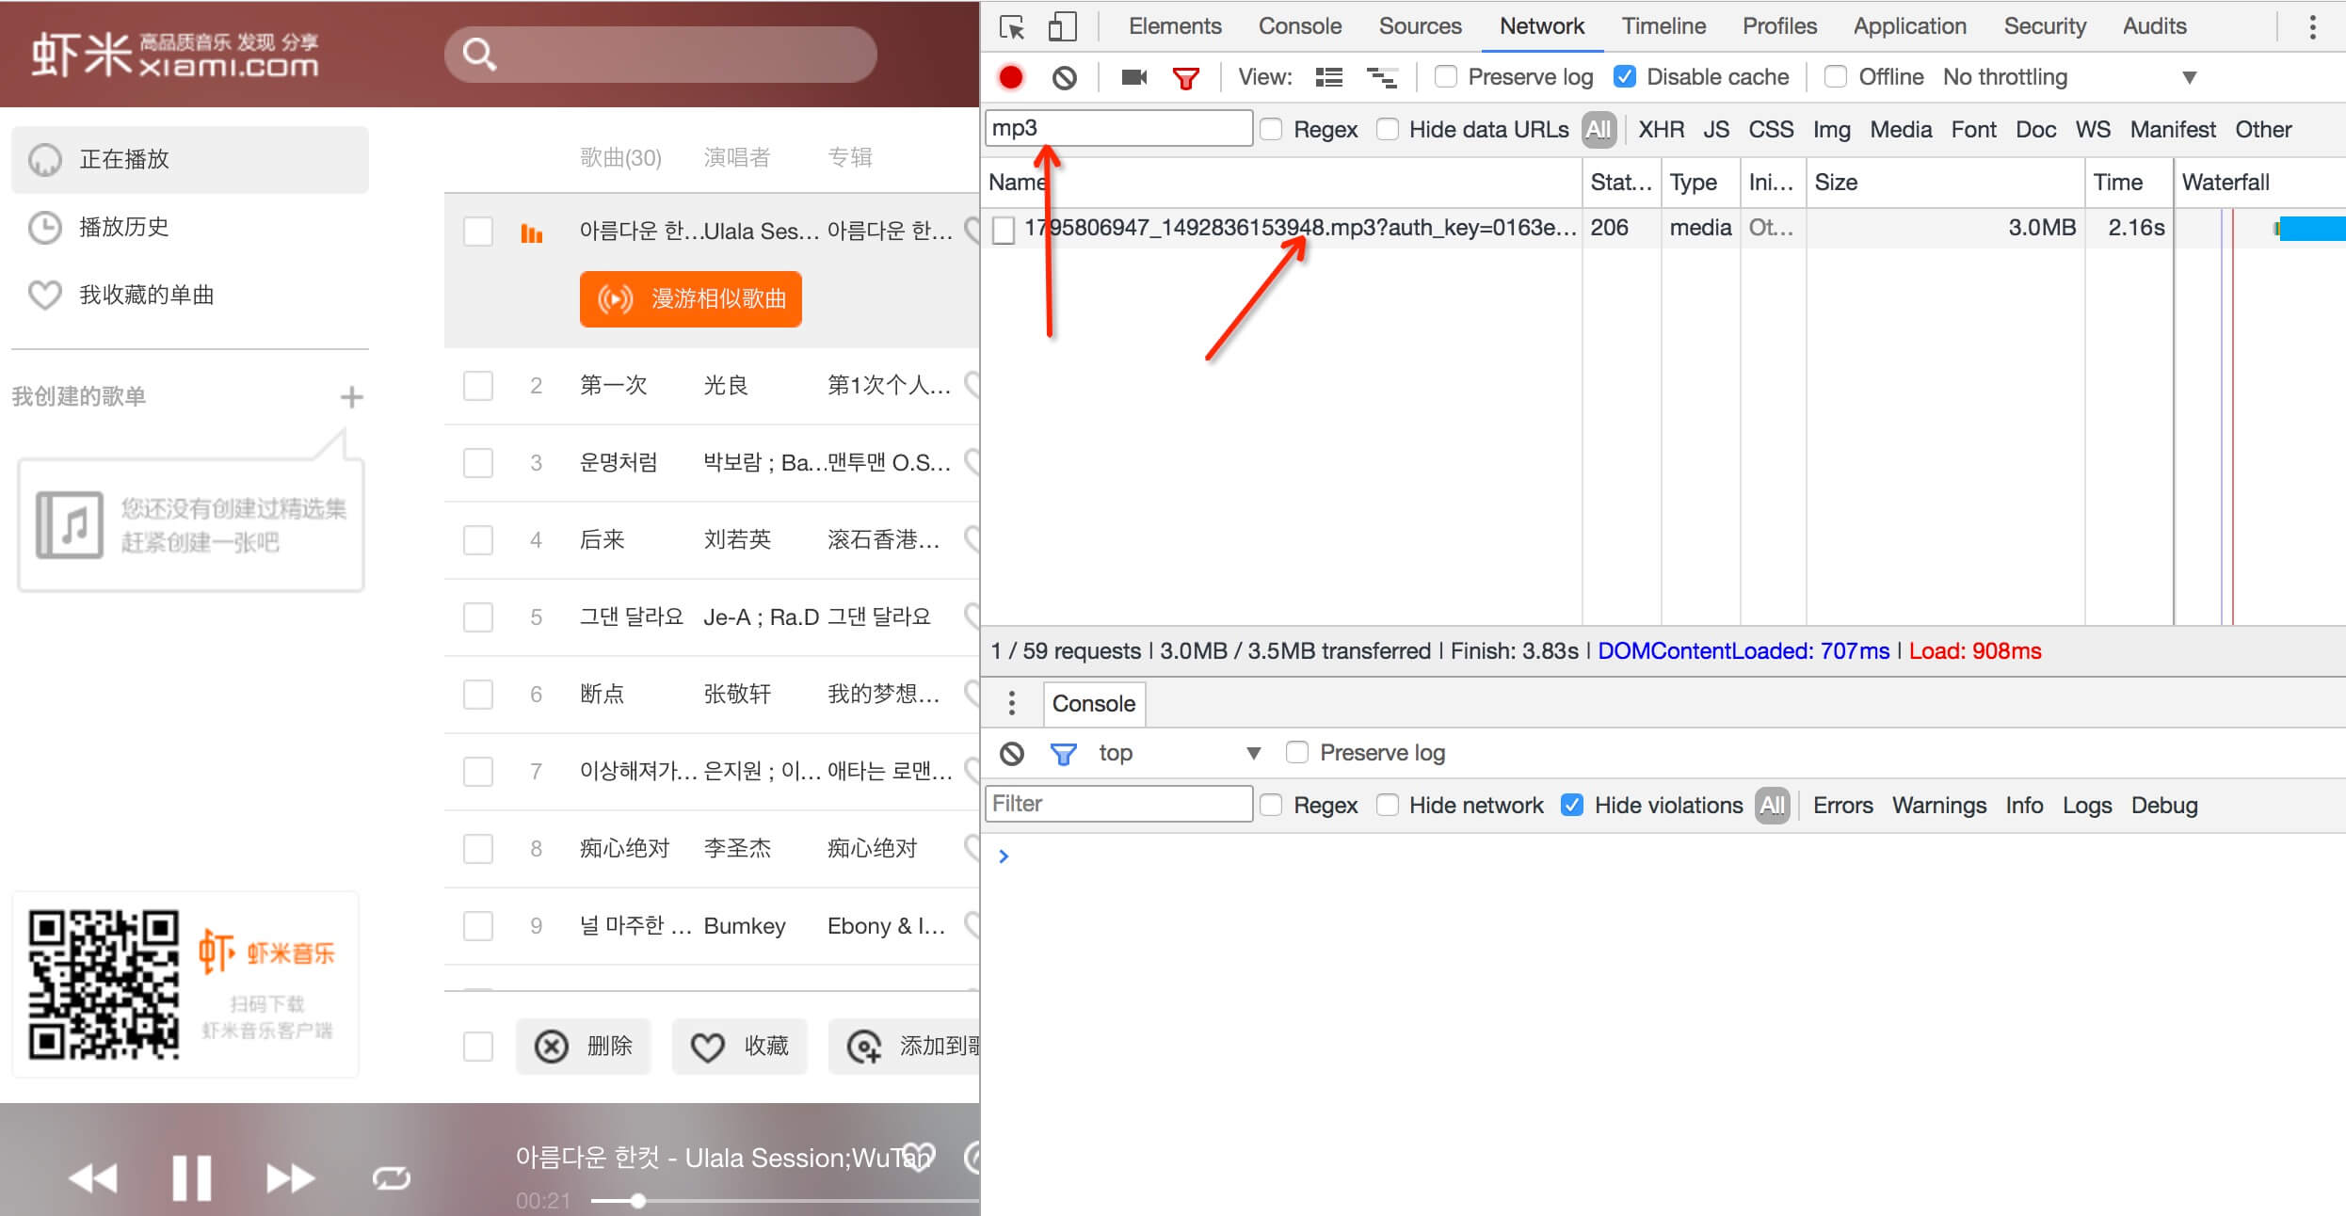Toggle the repeat loop mode icon
The width and height of the screenshot is (2346, 1216).
tap(391, 1178)
